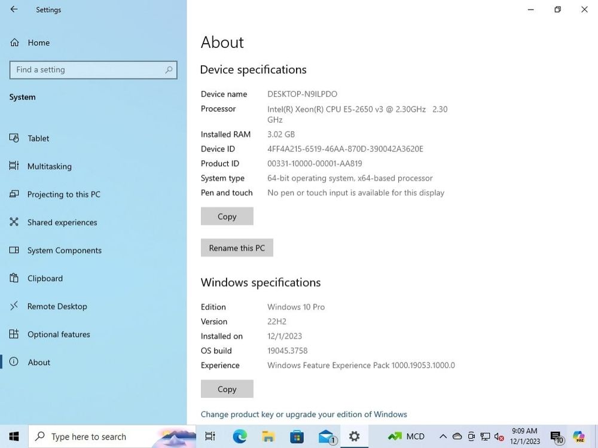Open Copilot preview from the taskbar
Screen dimensions: 598x448
coord(578,436)
